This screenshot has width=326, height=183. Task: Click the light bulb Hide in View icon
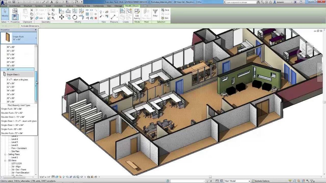click(101, 12)
